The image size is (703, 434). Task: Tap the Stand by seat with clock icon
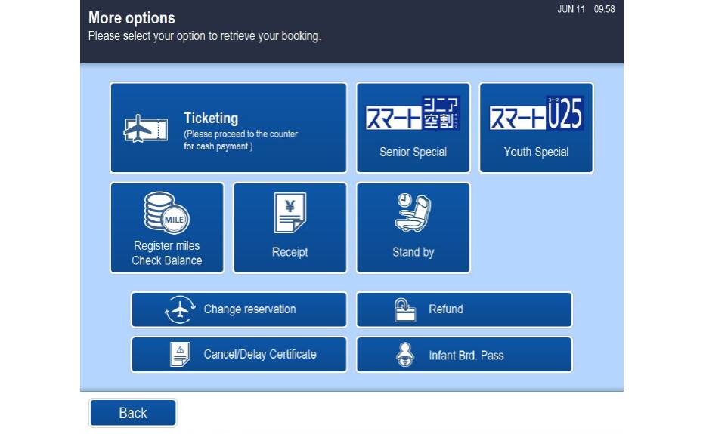pyautogui.click(x=413, y=214)
